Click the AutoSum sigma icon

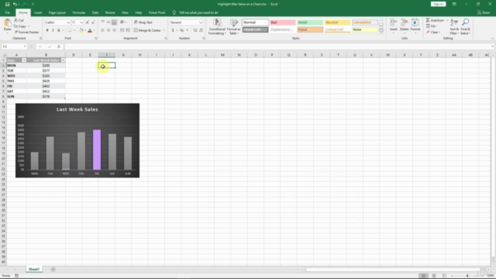428,20
